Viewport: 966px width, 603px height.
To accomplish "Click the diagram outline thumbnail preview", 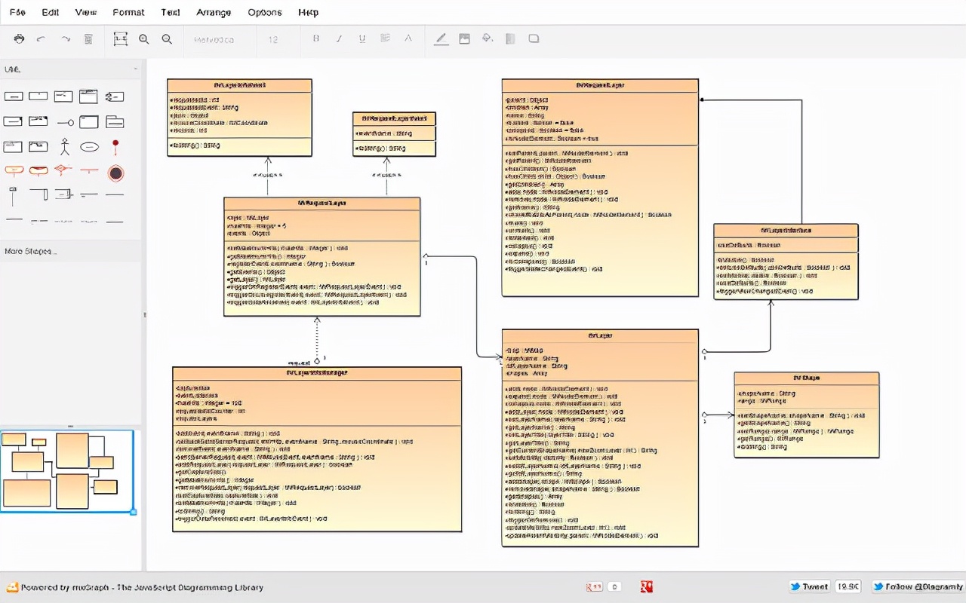I will coord(66,472).
